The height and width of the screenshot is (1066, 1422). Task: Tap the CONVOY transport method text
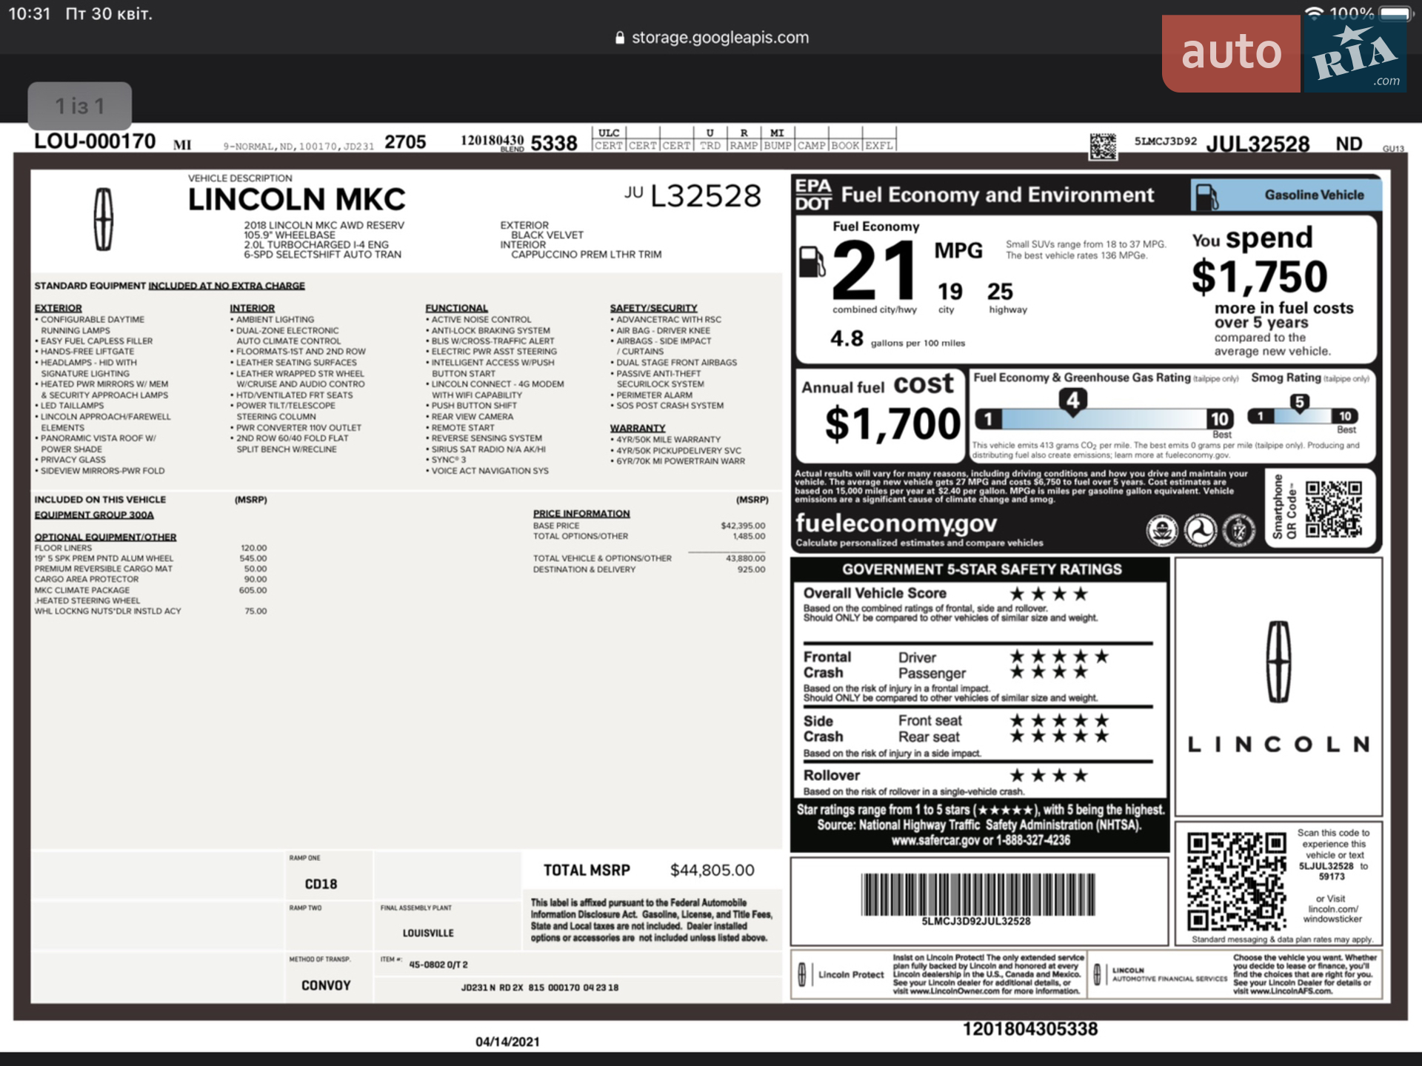[326, 985]
